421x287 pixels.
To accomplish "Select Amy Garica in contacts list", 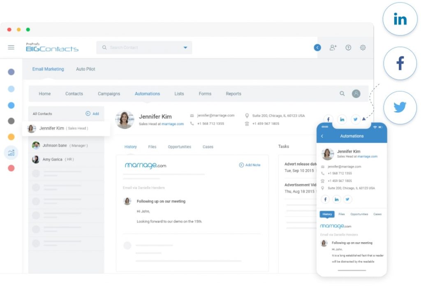I will coord(66,160).
